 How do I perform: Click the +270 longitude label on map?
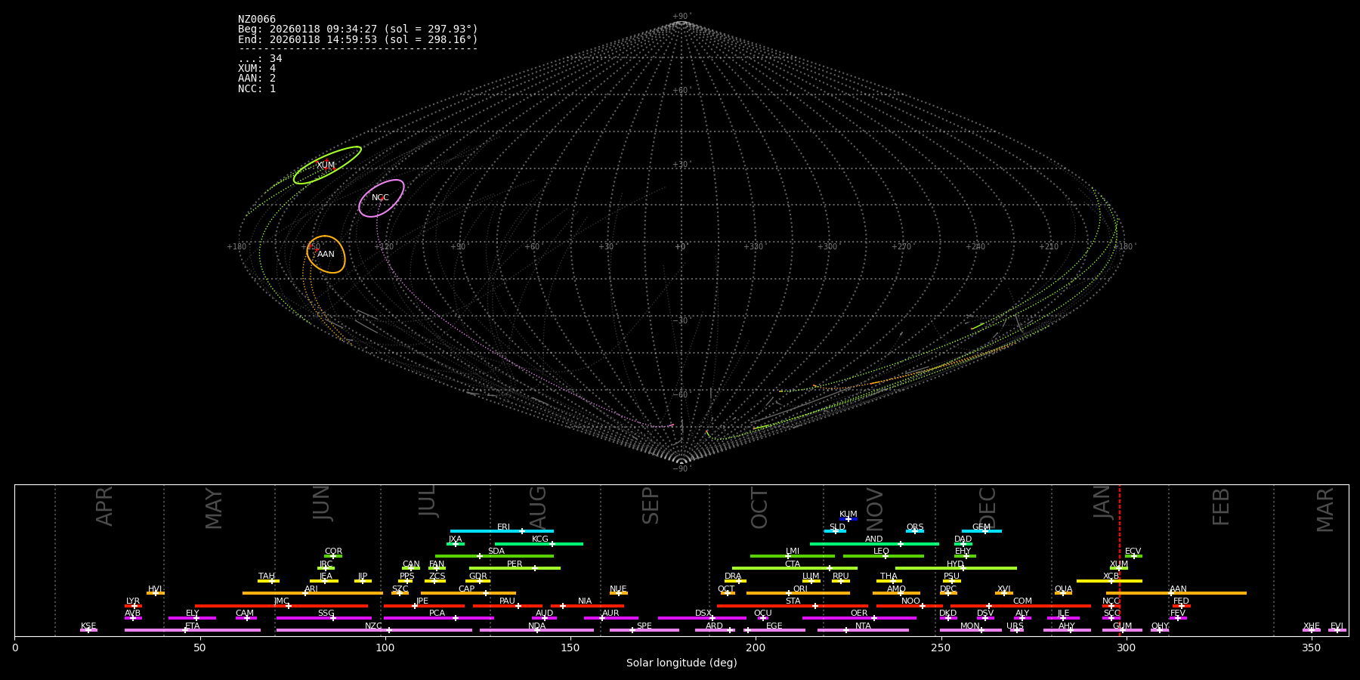(x=901, y=246)
